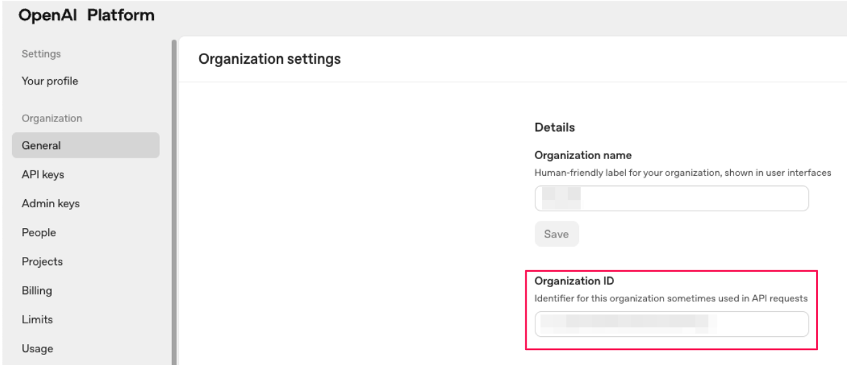Viewport: 847px width, 365px height.
Task: Click the Organization ID field
Action: 671,324
